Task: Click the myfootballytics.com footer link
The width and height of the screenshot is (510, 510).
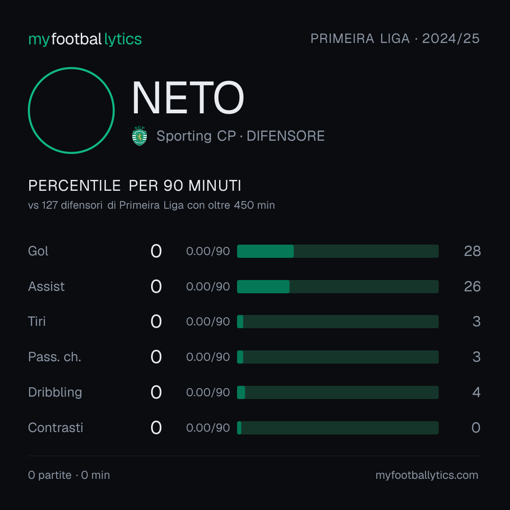Action: (427, 475)
